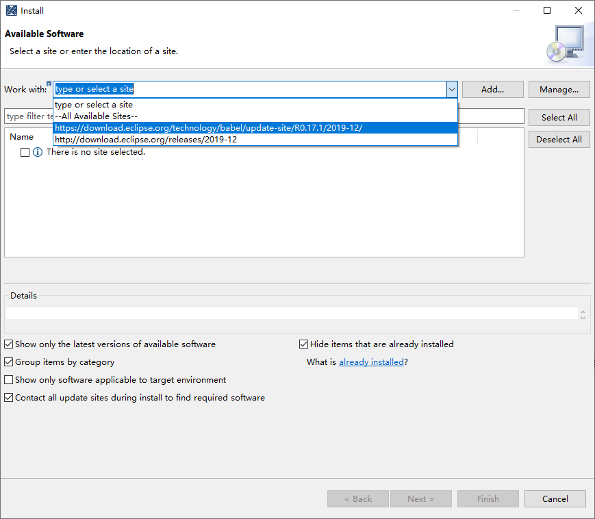
Task: Select the 'type or select a site' list entry
Action: point(94,105)
